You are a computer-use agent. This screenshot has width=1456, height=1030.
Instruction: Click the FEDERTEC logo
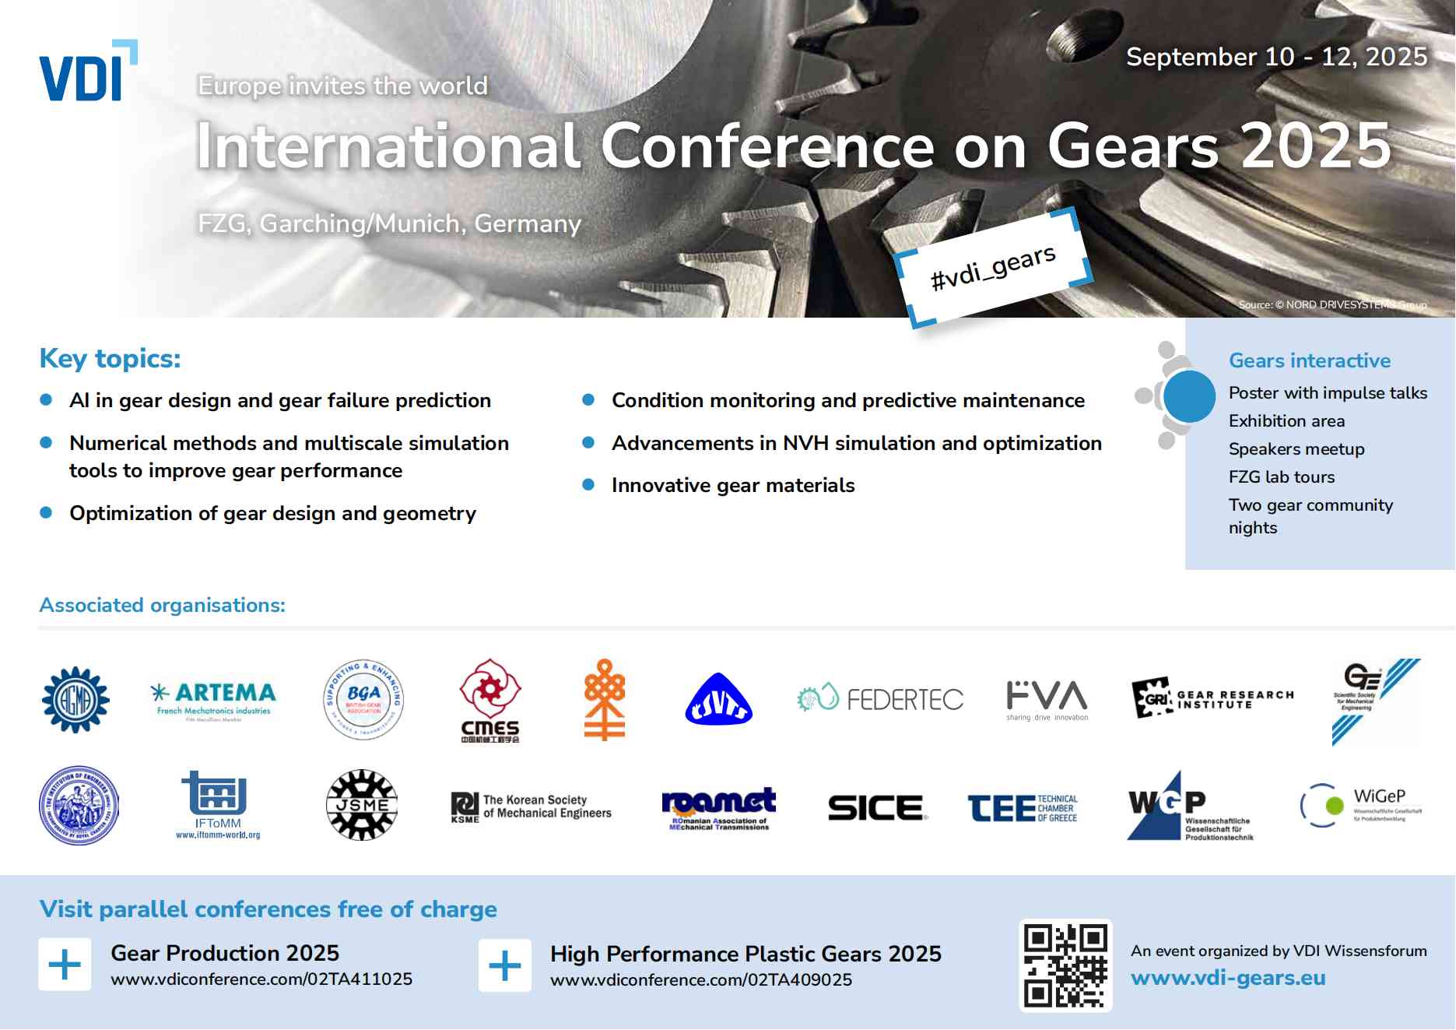[x=880, y=698]
